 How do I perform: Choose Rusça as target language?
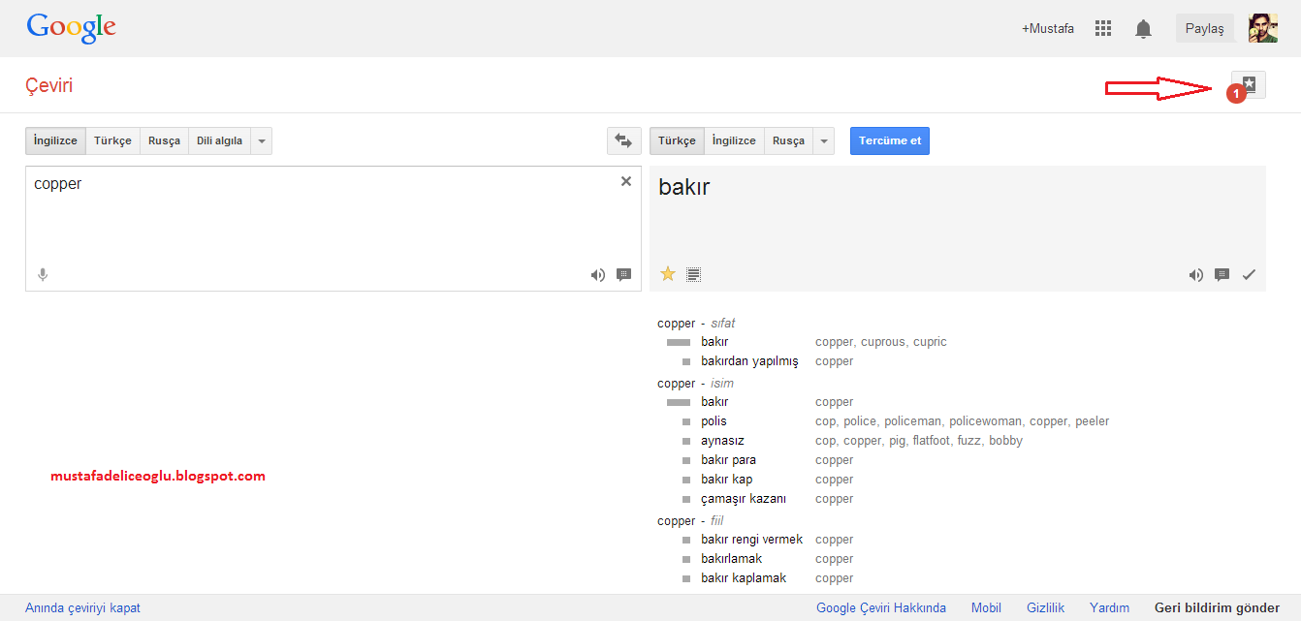[x=788, y=141]
